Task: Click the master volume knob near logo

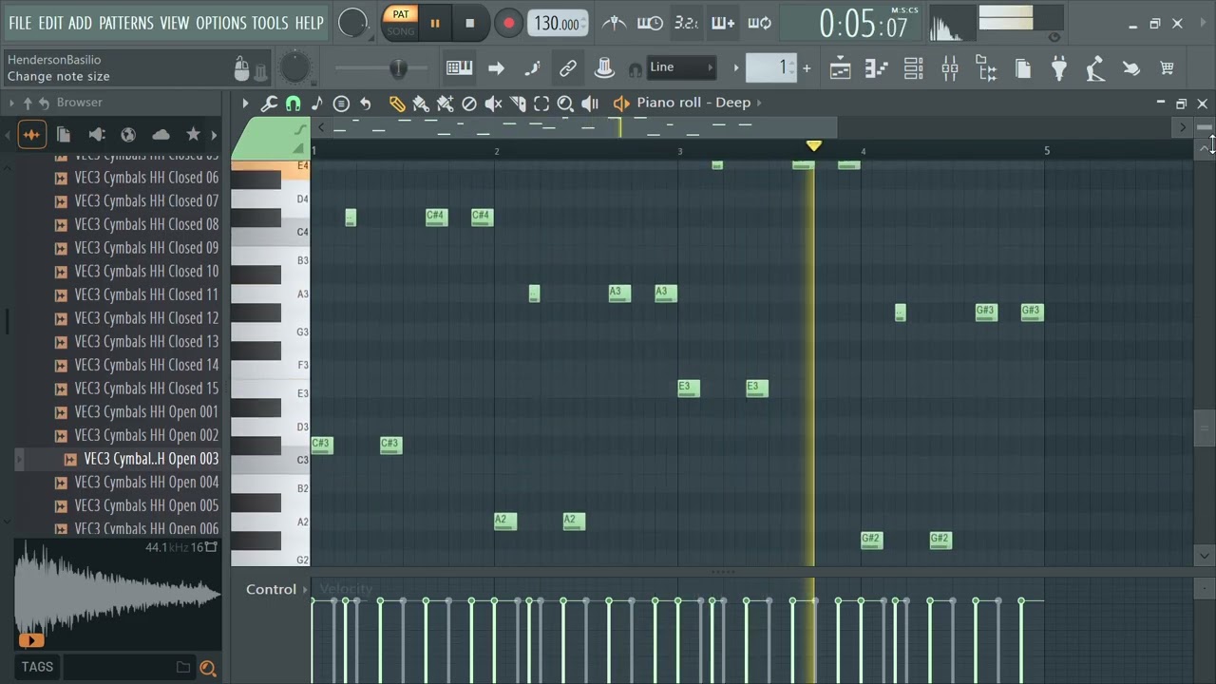Action: tap(352, 23)
